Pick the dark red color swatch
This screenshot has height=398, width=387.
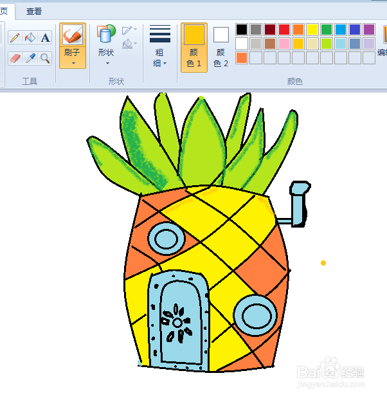tap(270, 30)
